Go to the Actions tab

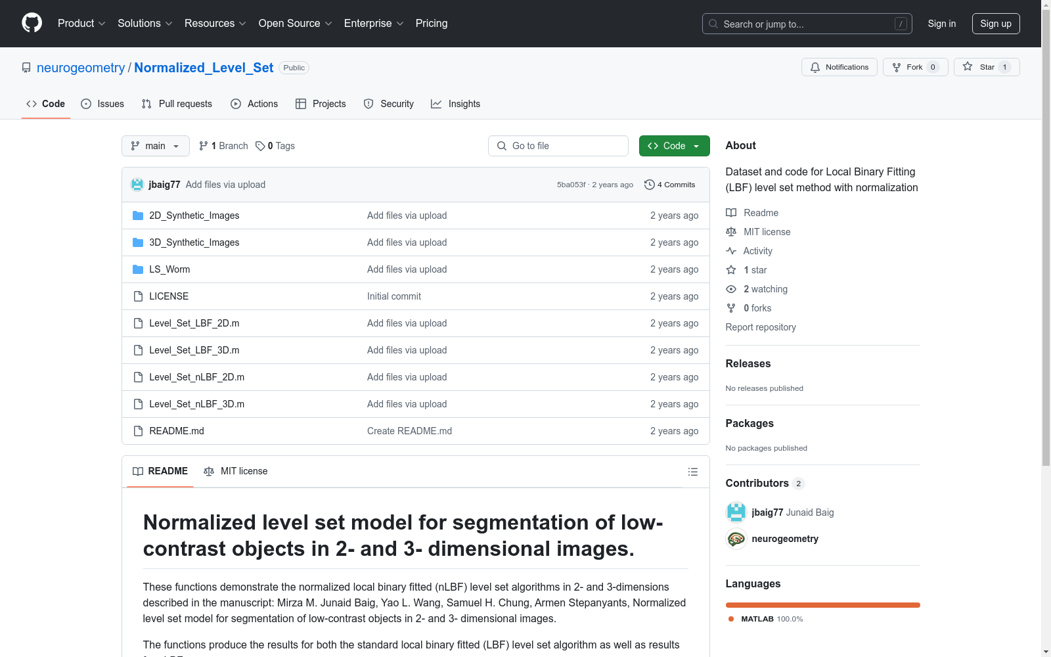tap(254, 104)
